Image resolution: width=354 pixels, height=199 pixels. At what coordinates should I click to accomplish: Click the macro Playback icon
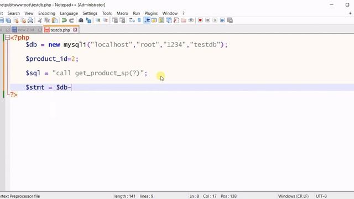point(215,20)
